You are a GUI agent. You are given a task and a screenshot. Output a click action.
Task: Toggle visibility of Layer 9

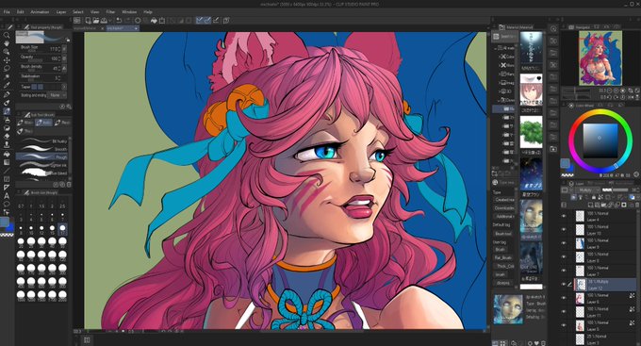click(x=564, y=243)
